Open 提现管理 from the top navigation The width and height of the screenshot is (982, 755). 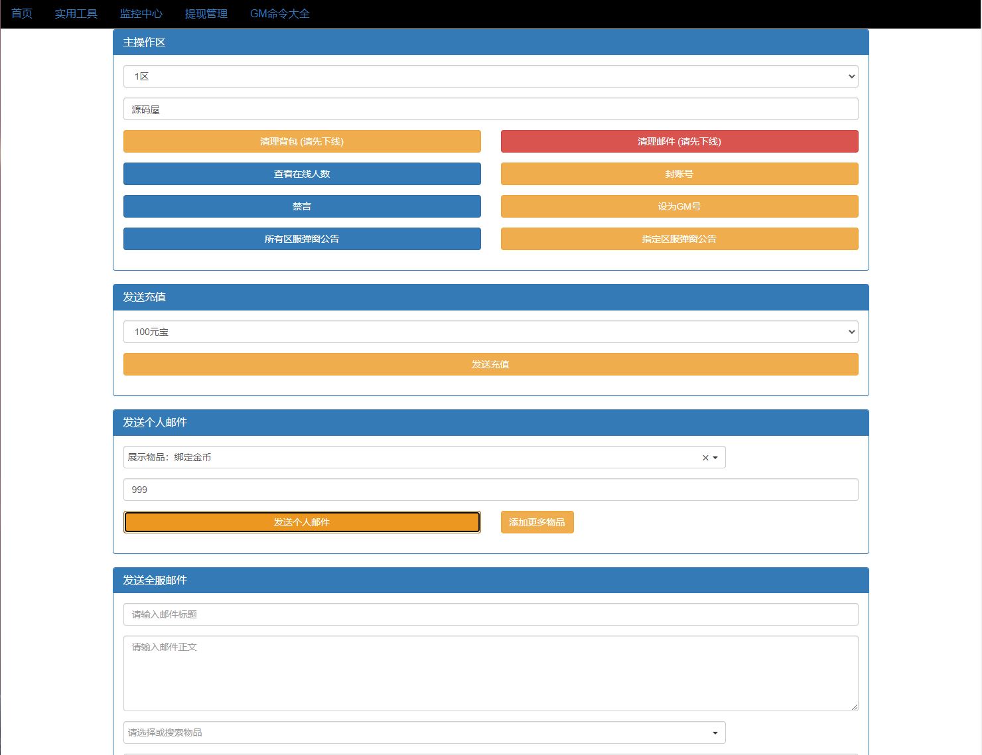tap(206, 14)
